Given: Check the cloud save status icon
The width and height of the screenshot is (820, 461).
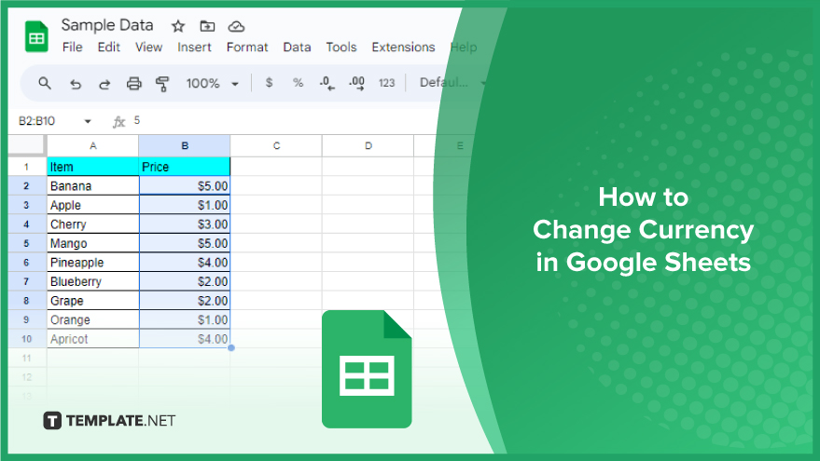Looking at the screenshot, I should coord(236,26).
